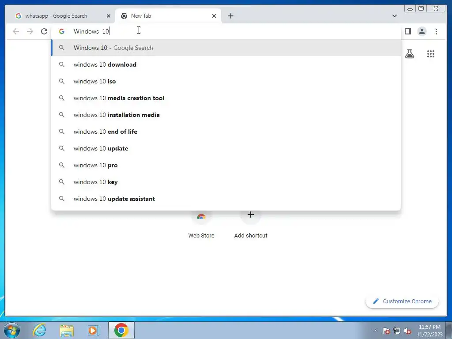Open the Web Store shortcut

(201, 225)
